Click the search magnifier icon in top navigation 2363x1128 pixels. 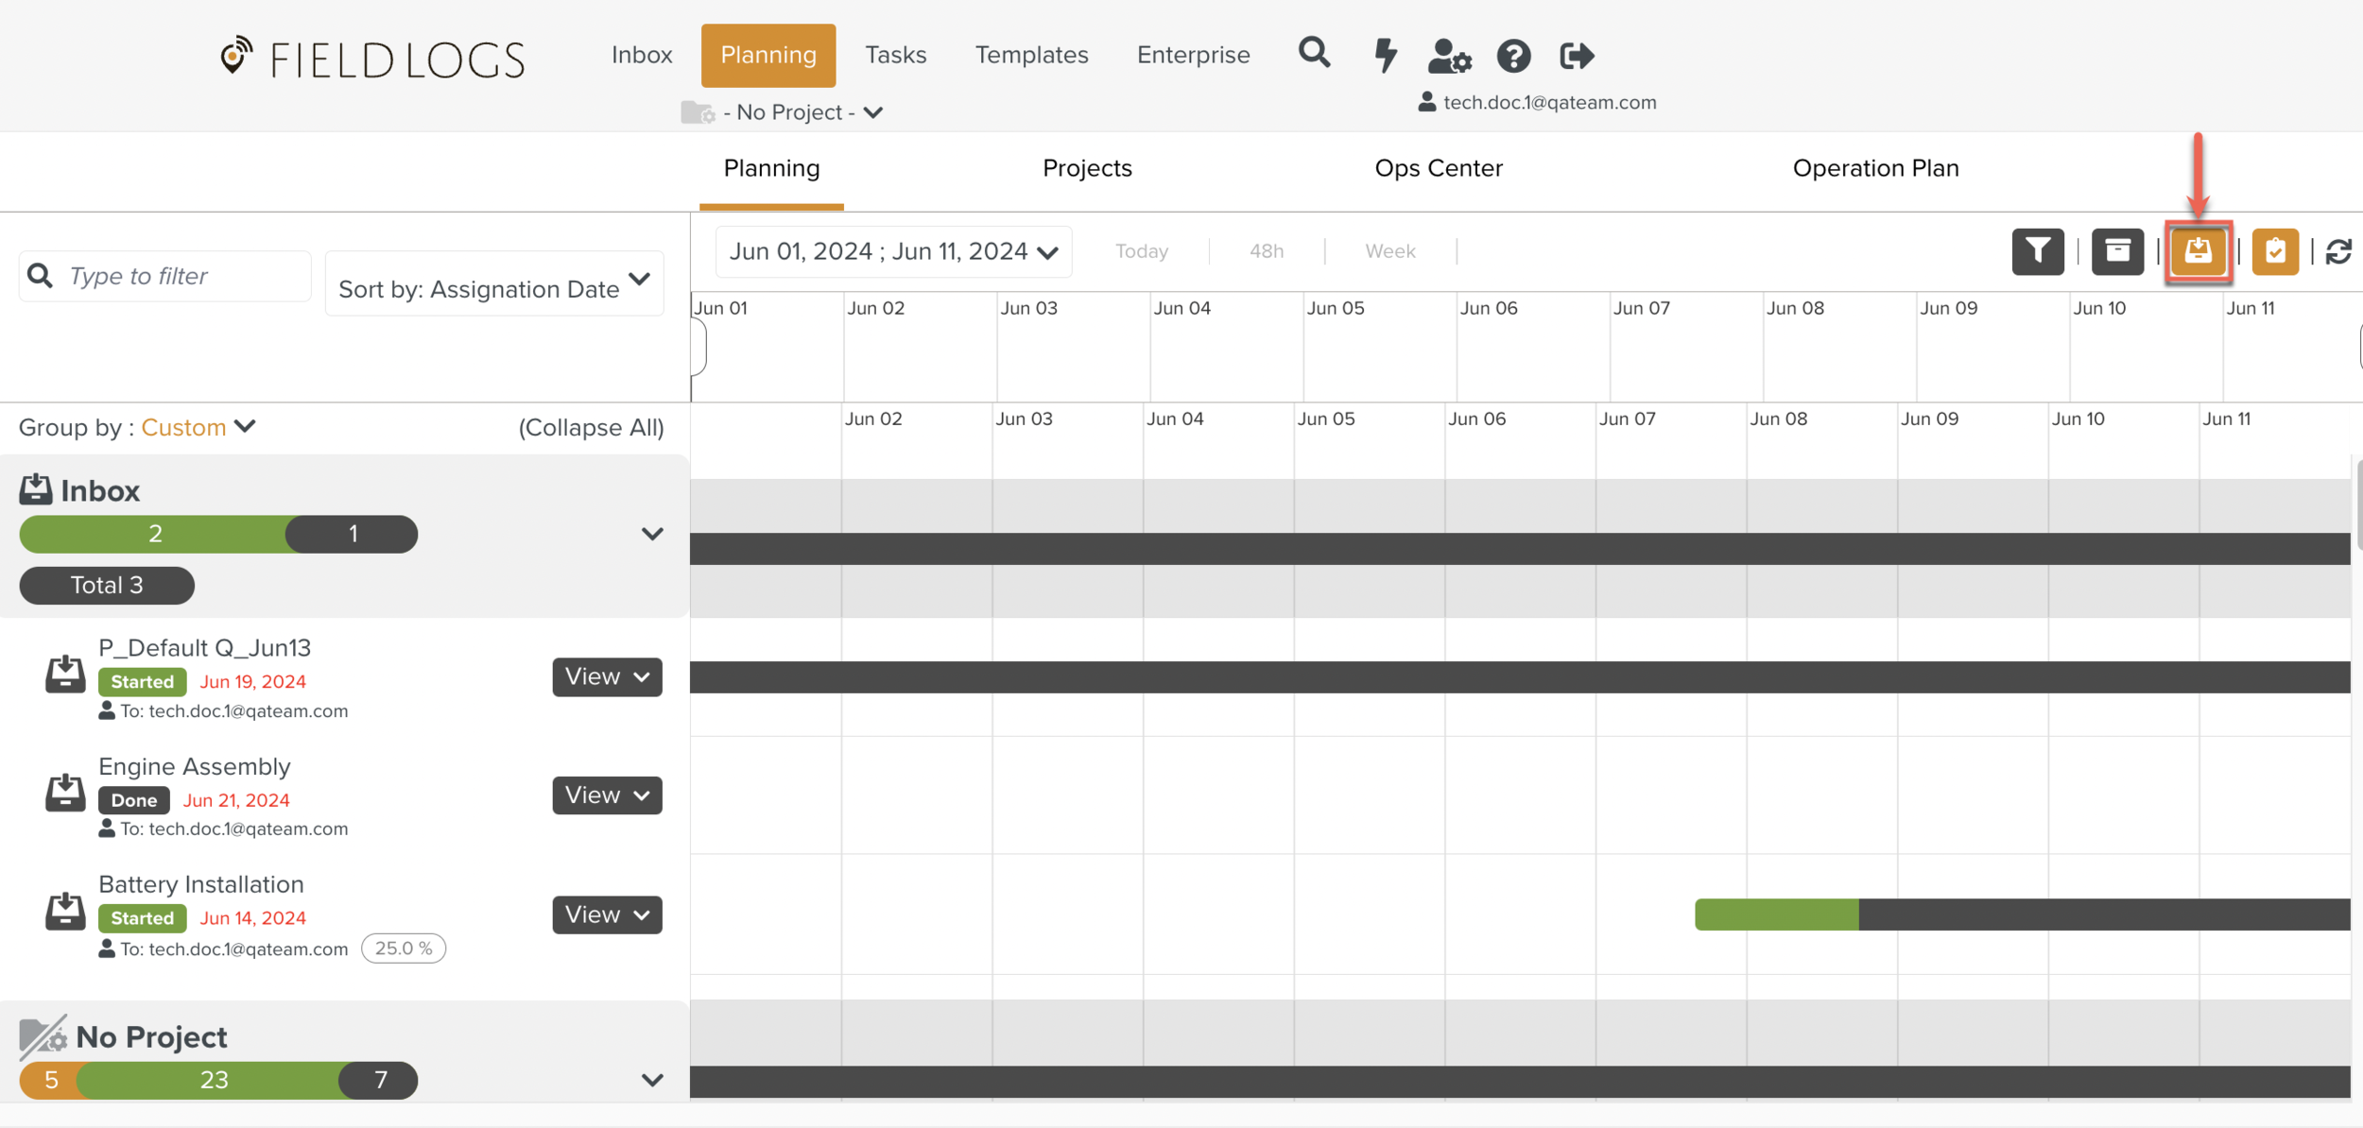click(x=1314, y=54)
